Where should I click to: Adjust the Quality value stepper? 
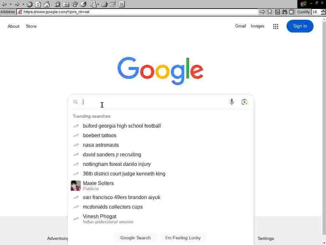click(x=323, y=12)
